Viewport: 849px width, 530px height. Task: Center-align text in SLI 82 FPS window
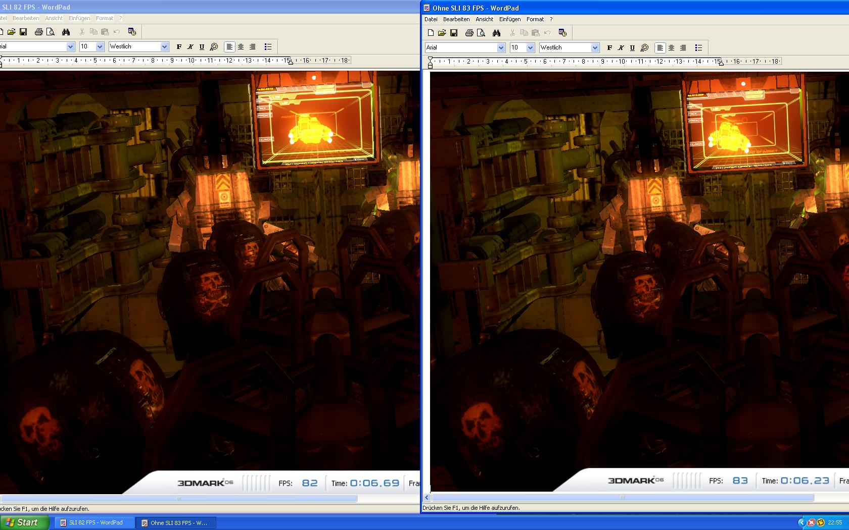click(x=241, y=46)
